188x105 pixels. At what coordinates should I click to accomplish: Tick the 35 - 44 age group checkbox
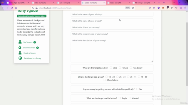click(x=128, y=77)
